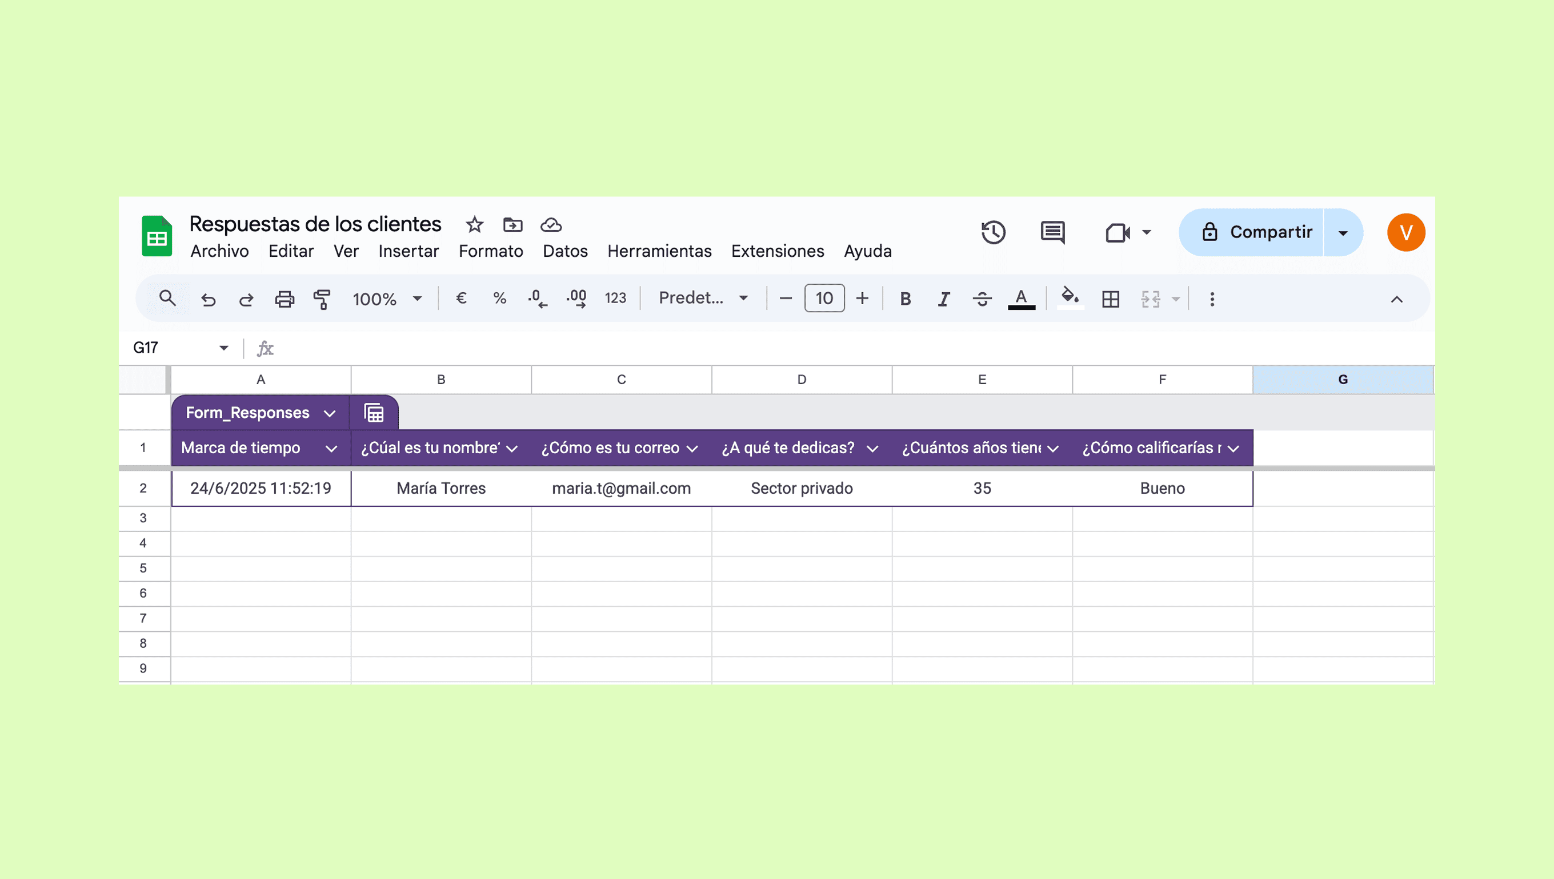Expand the Form_Responses table menu
1554x879 pixels.
click(329, 414)
